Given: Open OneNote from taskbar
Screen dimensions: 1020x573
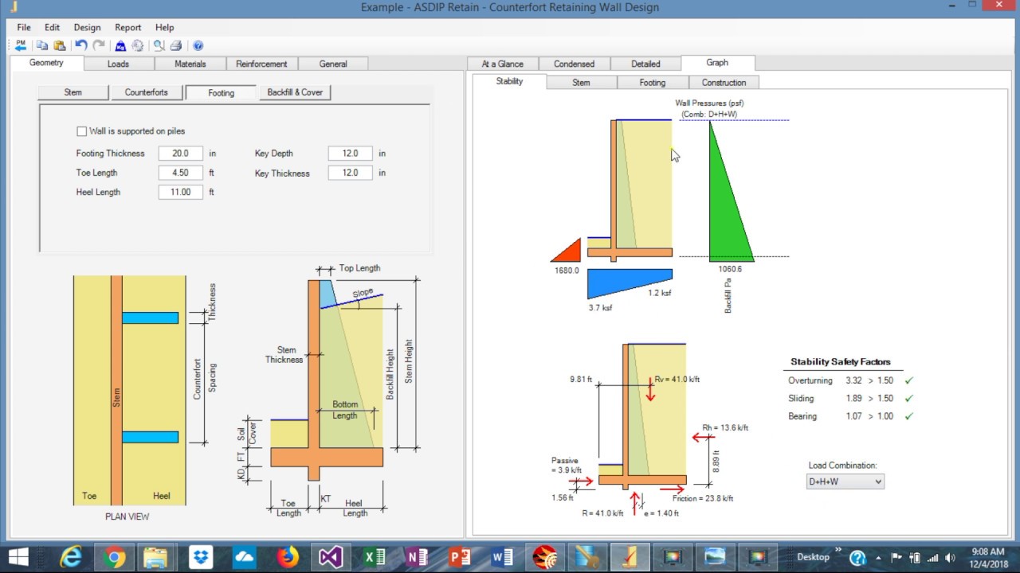Looking at the screenshot, I should pos(417,557).
